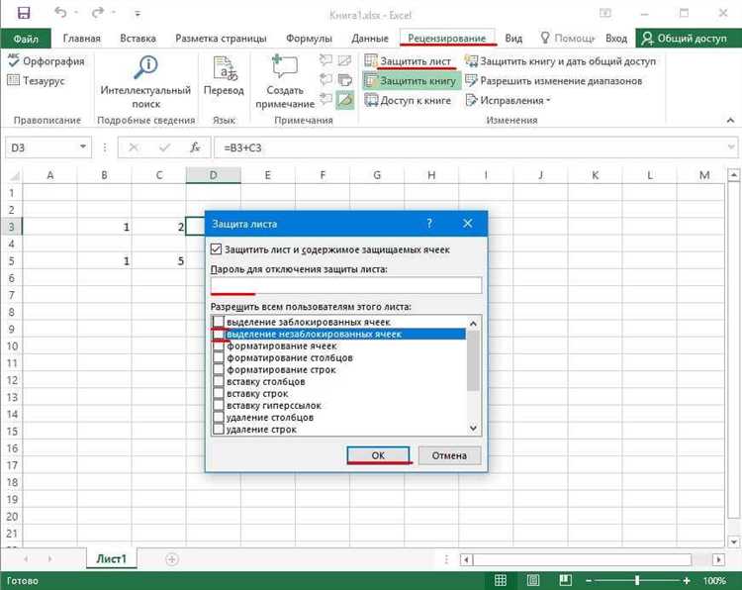Click the permissions list down arrow
The width and height of the screenshot is (742, 590).
[x=473, y=428]
